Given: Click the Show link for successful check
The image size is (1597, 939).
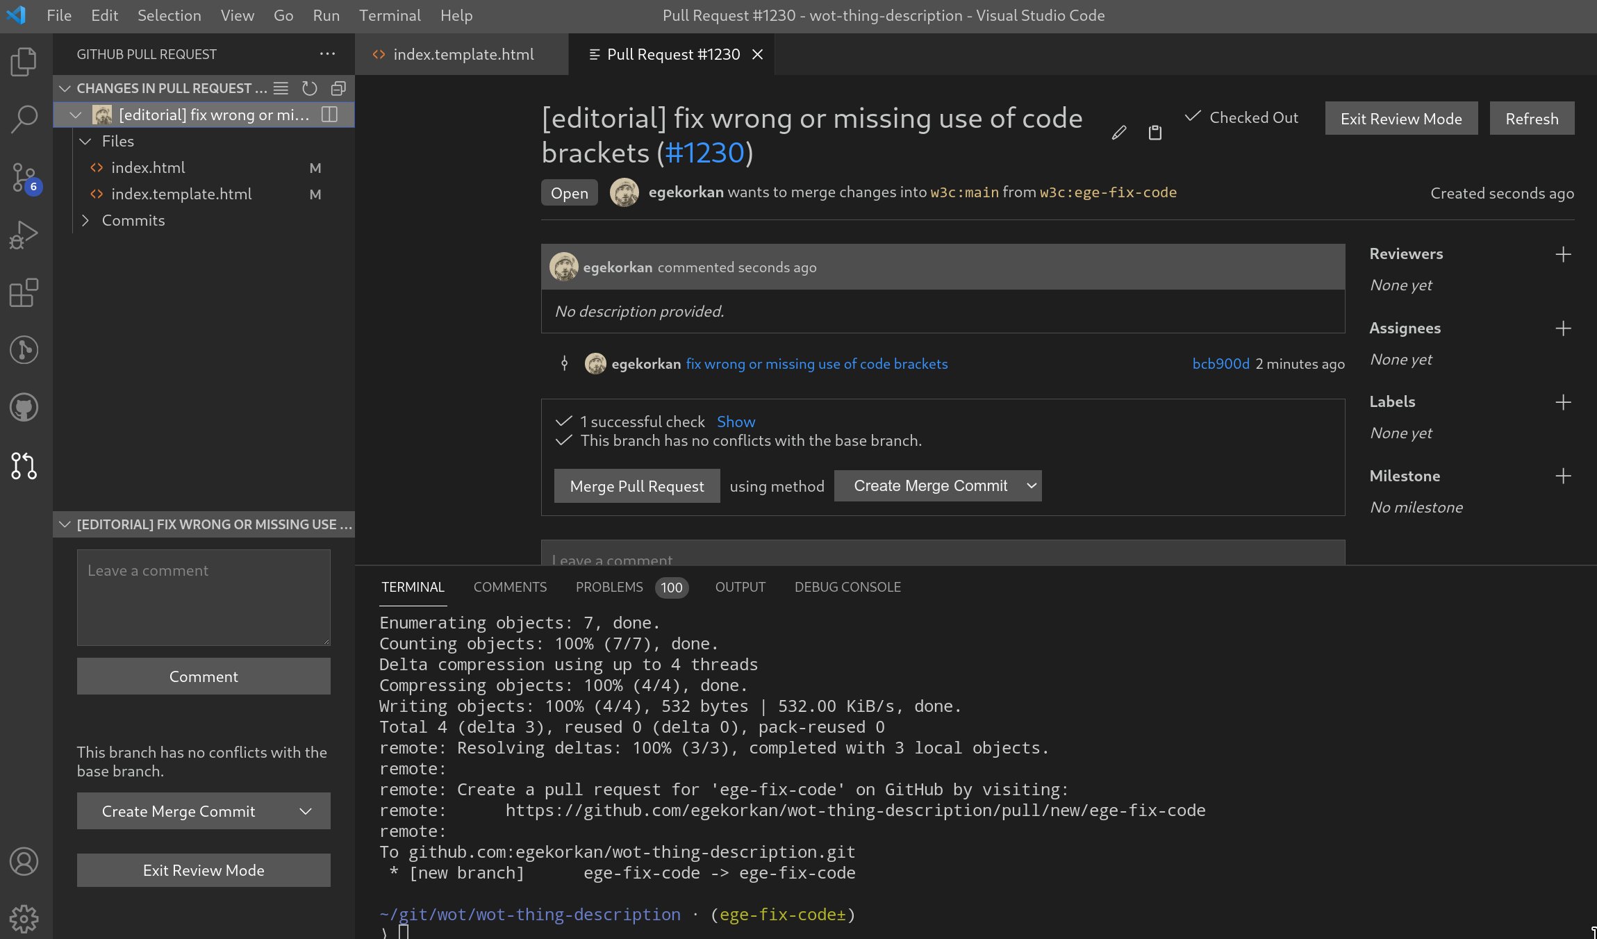Looking at the screenshot, I should [x=736, y=422].
